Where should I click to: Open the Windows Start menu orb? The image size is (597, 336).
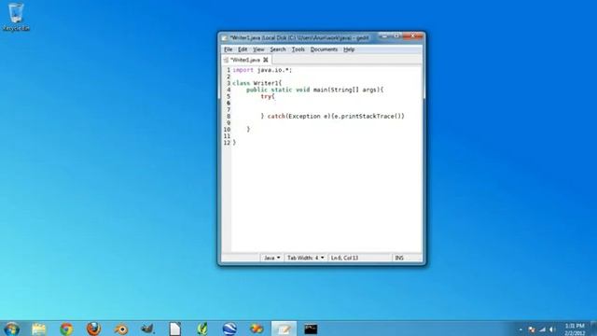tap(11, 329)
